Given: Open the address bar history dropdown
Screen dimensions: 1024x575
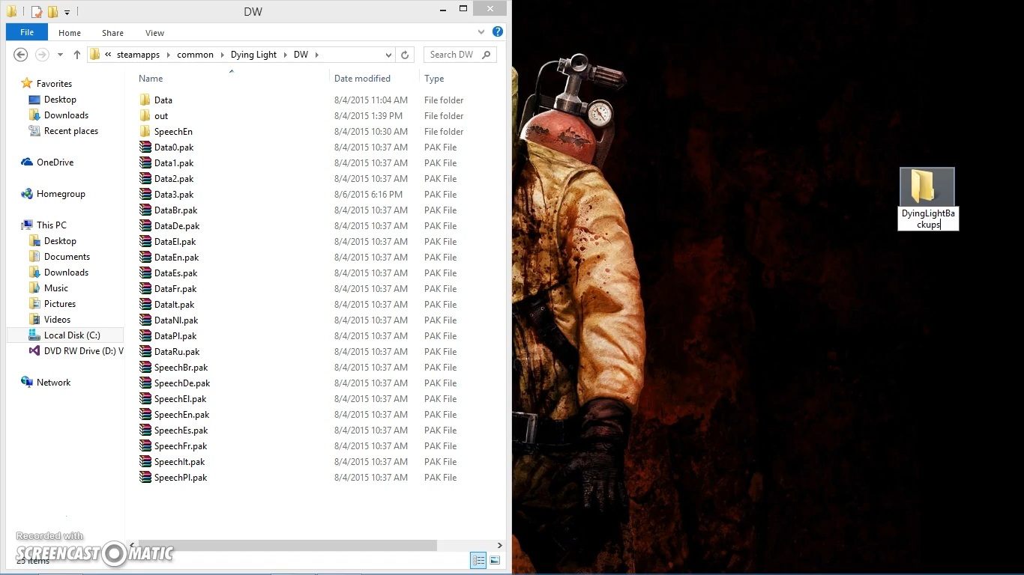Looking at the screenshot, I should pyautogui.click(x=388, y=55).
